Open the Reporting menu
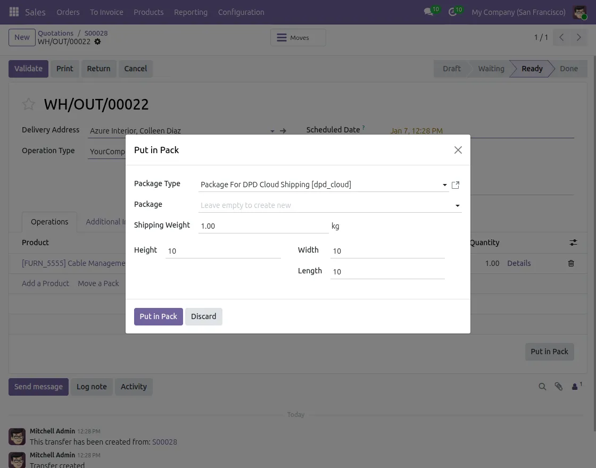Image resolution: width=596 pixels, height=468 pixels. tap(191, 12)
